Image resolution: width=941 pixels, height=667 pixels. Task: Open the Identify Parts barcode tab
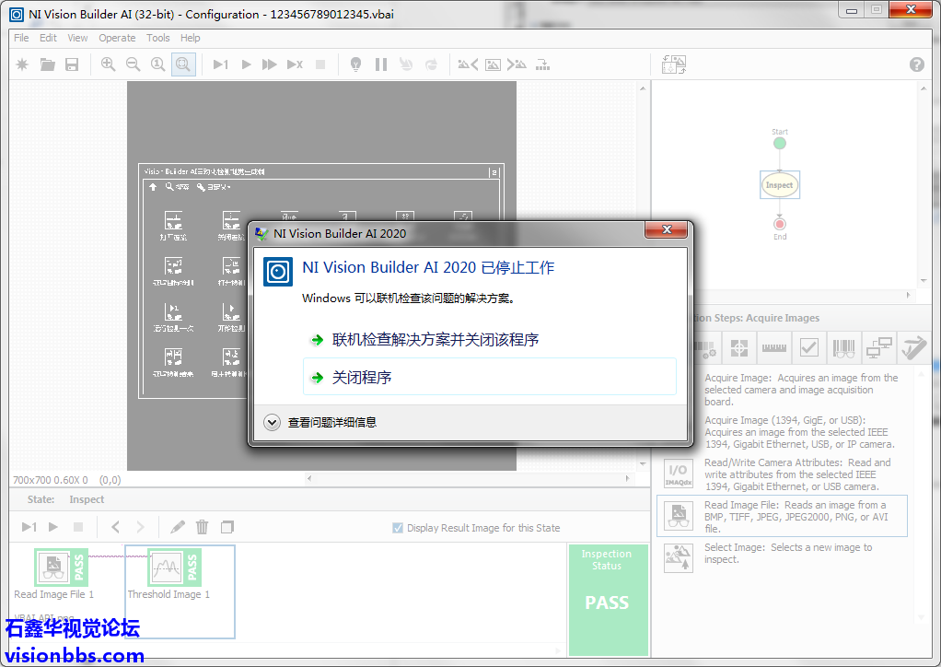pyautogui.click(x=843, y=347)
